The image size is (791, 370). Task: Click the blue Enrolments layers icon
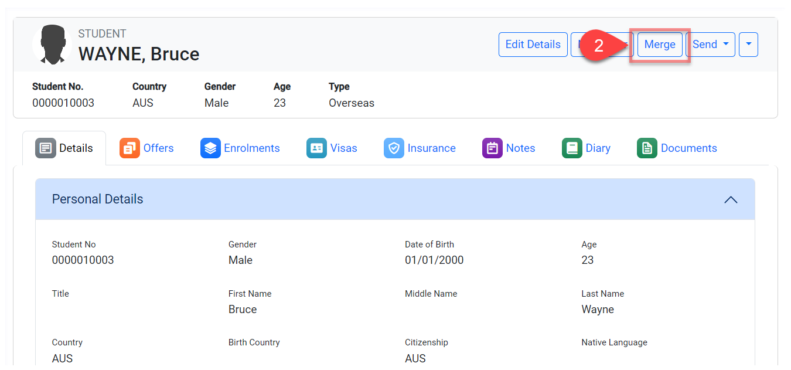tap(210, 148)
